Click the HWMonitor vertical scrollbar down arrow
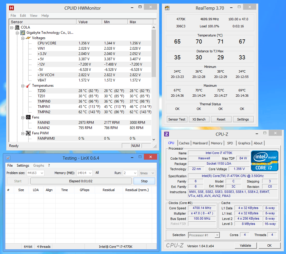Screen dimensions: 286x254 pos(154,139)
